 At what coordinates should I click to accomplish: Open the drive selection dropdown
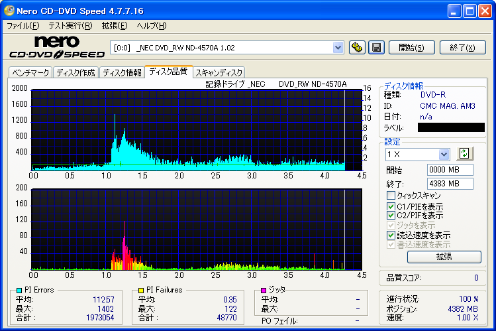click(338, 48)
